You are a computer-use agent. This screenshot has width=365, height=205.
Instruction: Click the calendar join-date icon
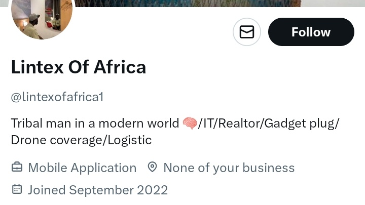tap(17, 190)
